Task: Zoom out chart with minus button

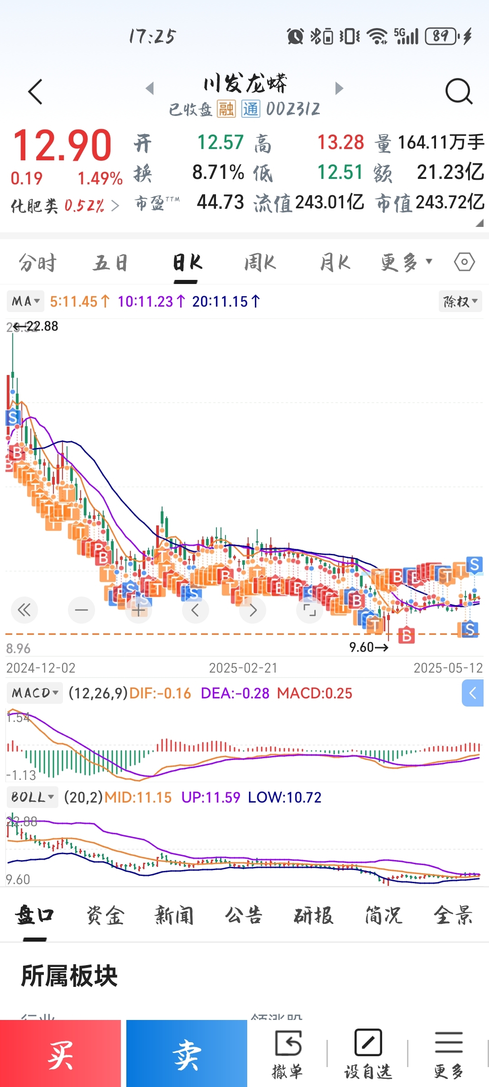Action: click(81, 610)
